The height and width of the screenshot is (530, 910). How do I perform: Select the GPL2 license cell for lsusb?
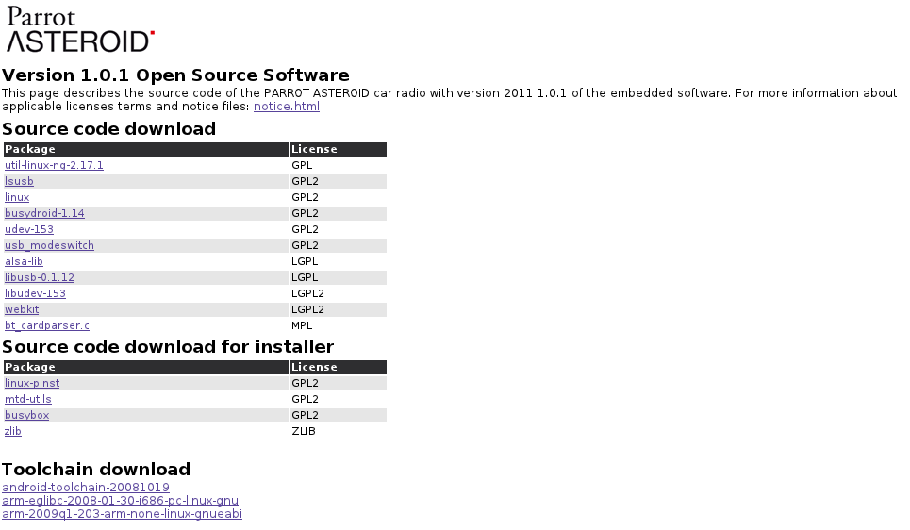click(339, 181)
